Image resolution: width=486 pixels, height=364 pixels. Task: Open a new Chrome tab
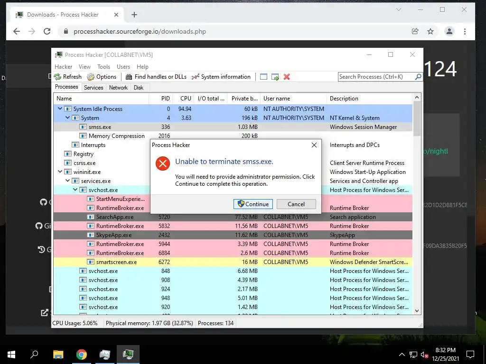point(134,15)
